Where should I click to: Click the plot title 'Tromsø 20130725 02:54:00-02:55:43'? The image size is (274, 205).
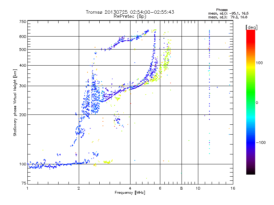[130, 12]
